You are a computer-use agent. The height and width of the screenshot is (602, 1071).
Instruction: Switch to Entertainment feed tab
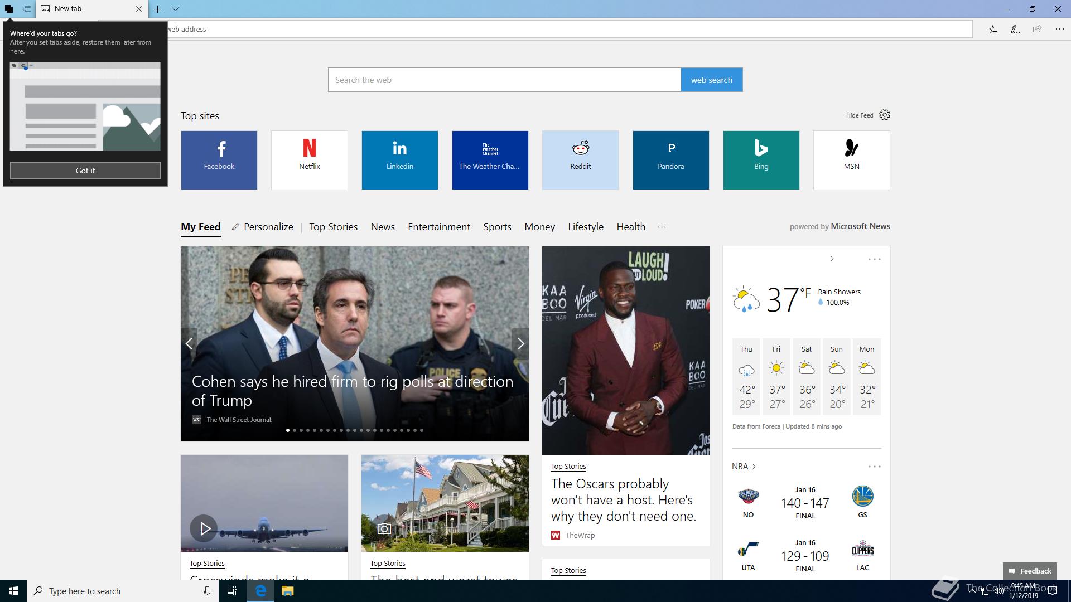(439, 227)
